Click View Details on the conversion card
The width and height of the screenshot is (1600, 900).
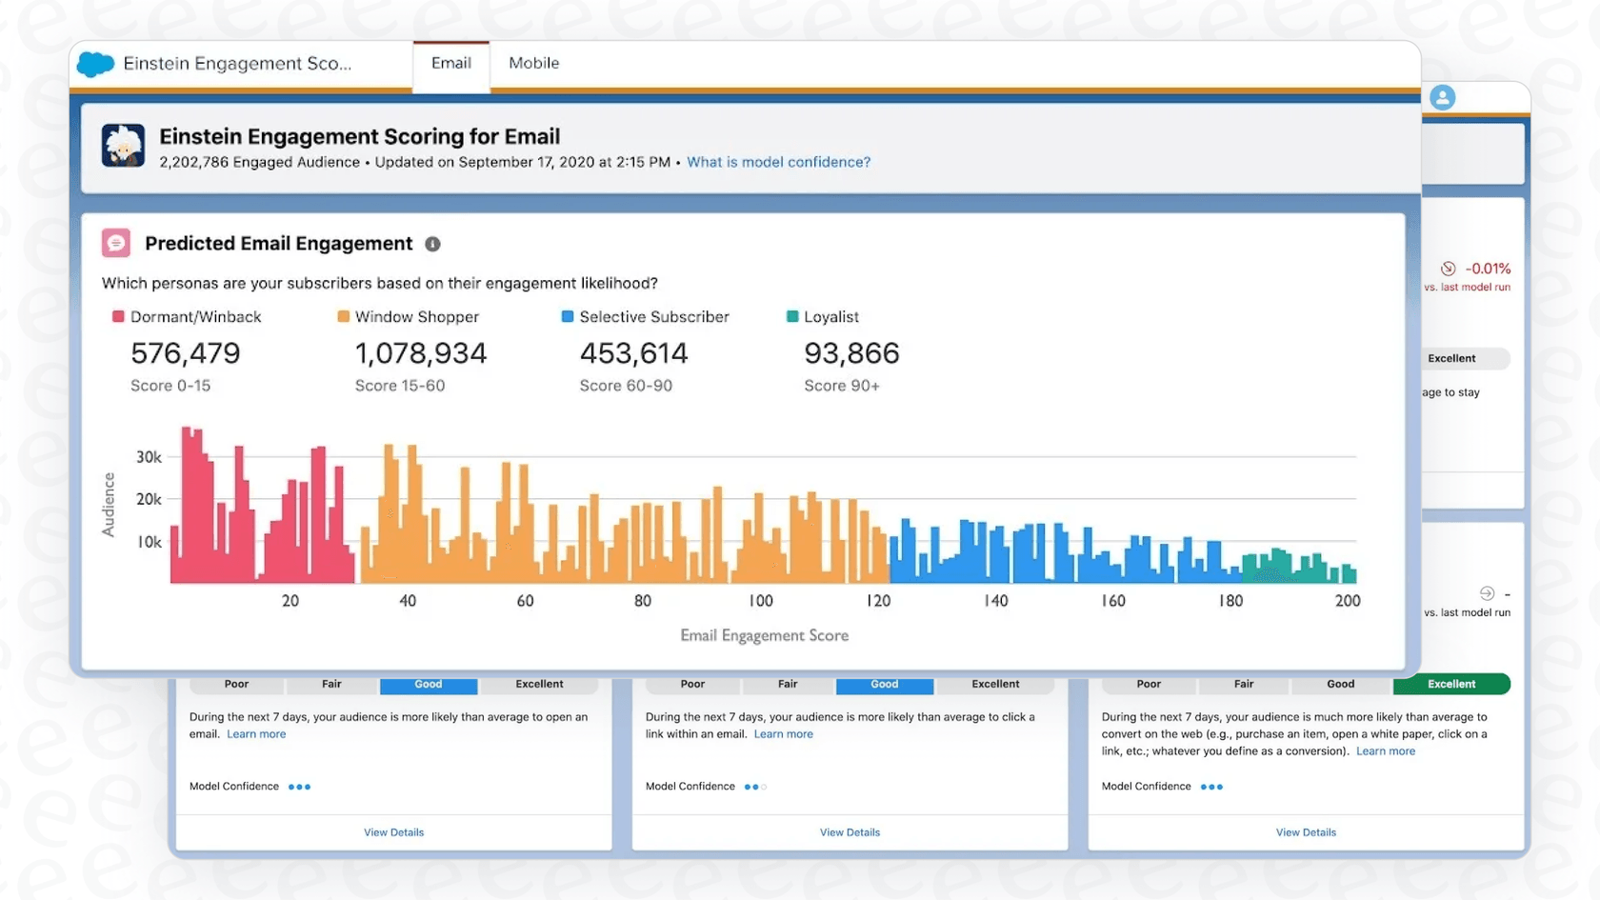click(x=1306, y=831)
